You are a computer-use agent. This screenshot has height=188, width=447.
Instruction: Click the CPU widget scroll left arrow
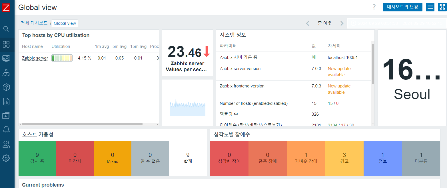click(x=20, y=124)
